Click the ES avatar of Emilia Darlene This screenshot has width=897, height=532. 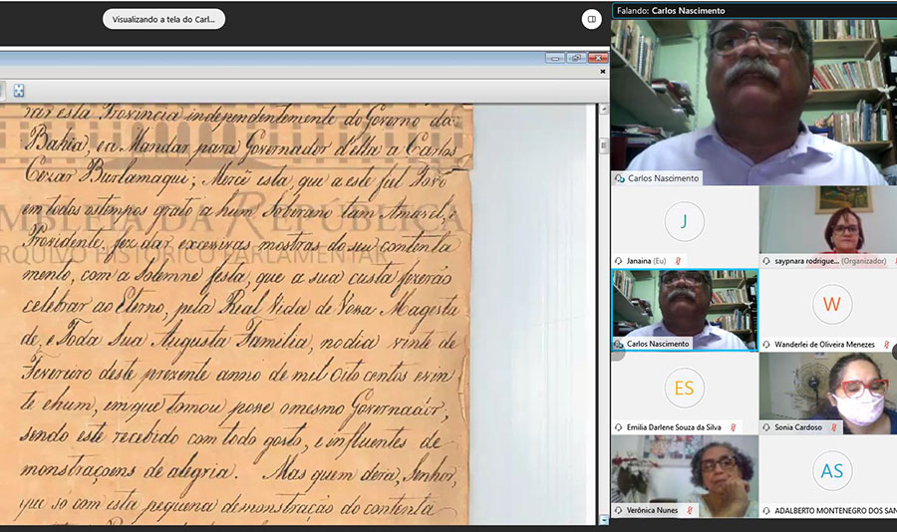click(x=684, y=388)
